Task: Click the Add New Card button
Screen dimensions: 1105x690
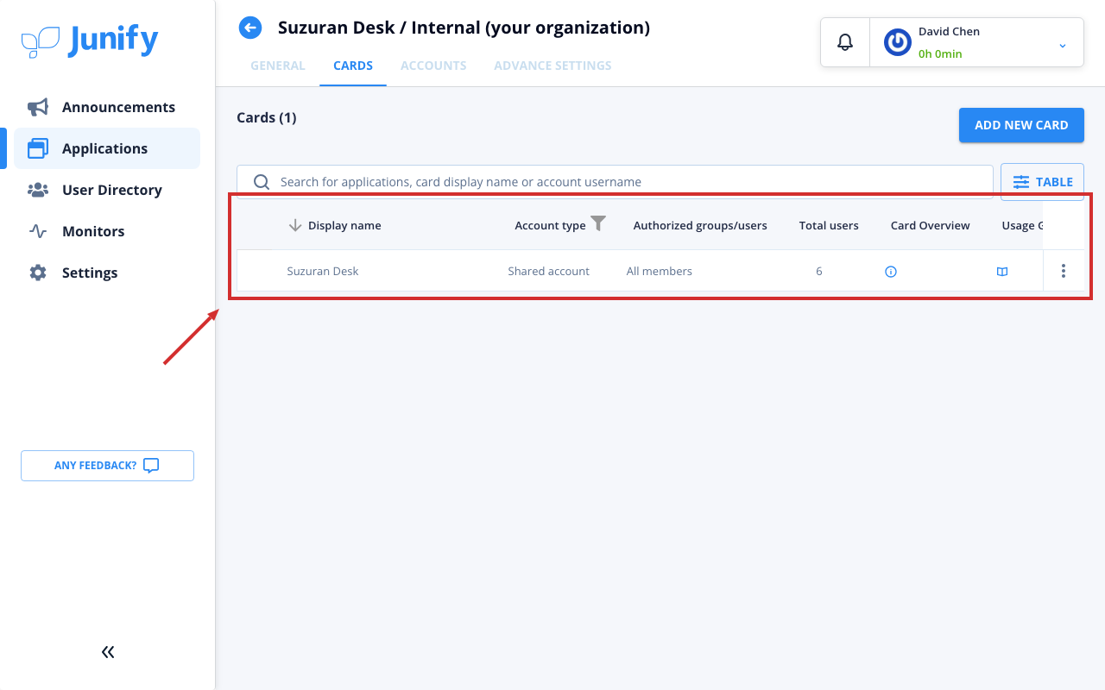Action: pos(1021,125)
